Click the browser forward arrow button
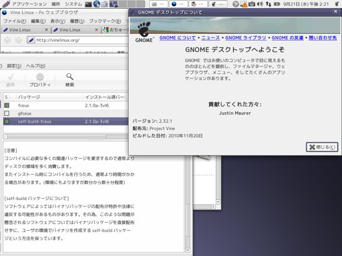Image resolution: width=342 pixels, height=256 pixels. (x=19, y=40)
